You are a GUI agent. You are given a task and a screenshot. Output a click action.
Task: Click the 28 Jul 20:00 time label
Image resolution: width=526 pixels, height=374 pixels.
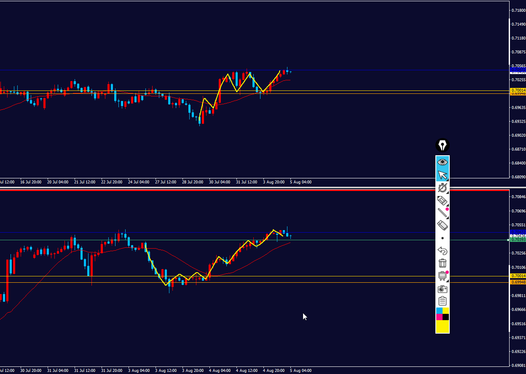click(193, 182)
